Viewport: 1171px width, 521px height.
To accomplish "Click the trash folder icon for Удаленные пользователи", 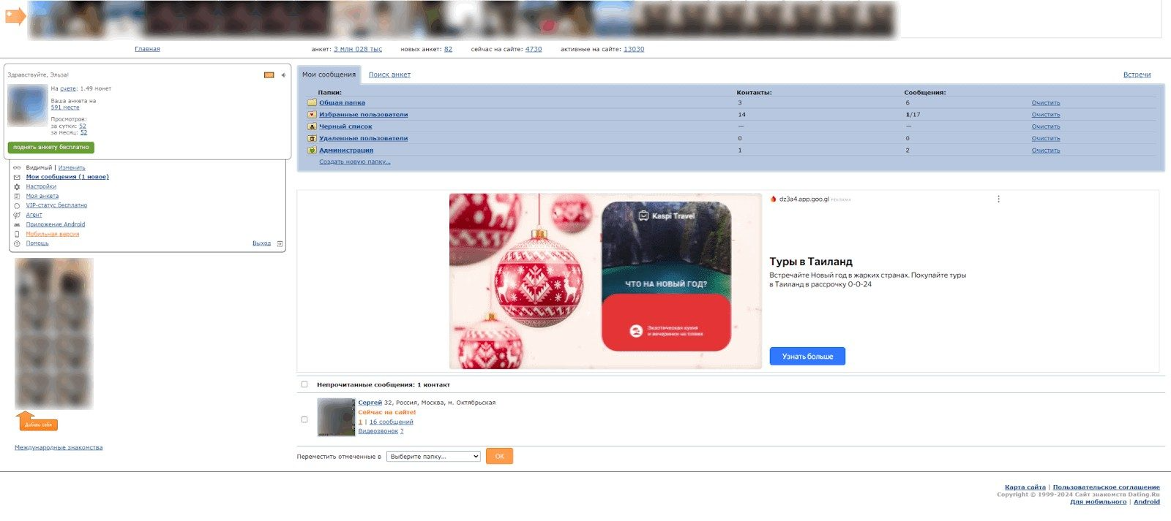I will tap(312, 138).
